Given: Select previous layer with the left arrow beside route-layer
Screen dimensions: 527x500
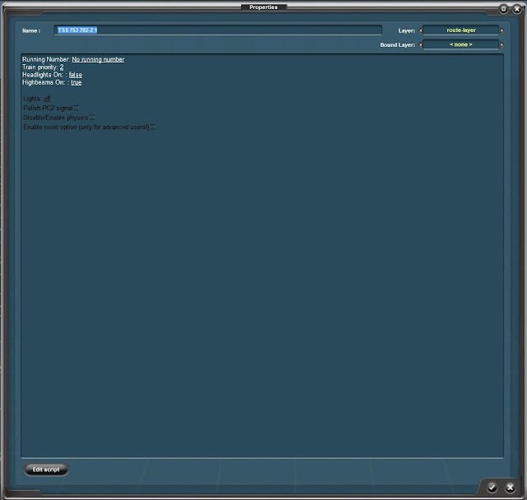Looking at the screenshot, I should [421, 30].
